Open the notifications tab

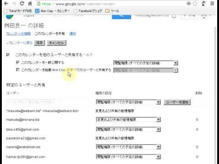(73, 34)
